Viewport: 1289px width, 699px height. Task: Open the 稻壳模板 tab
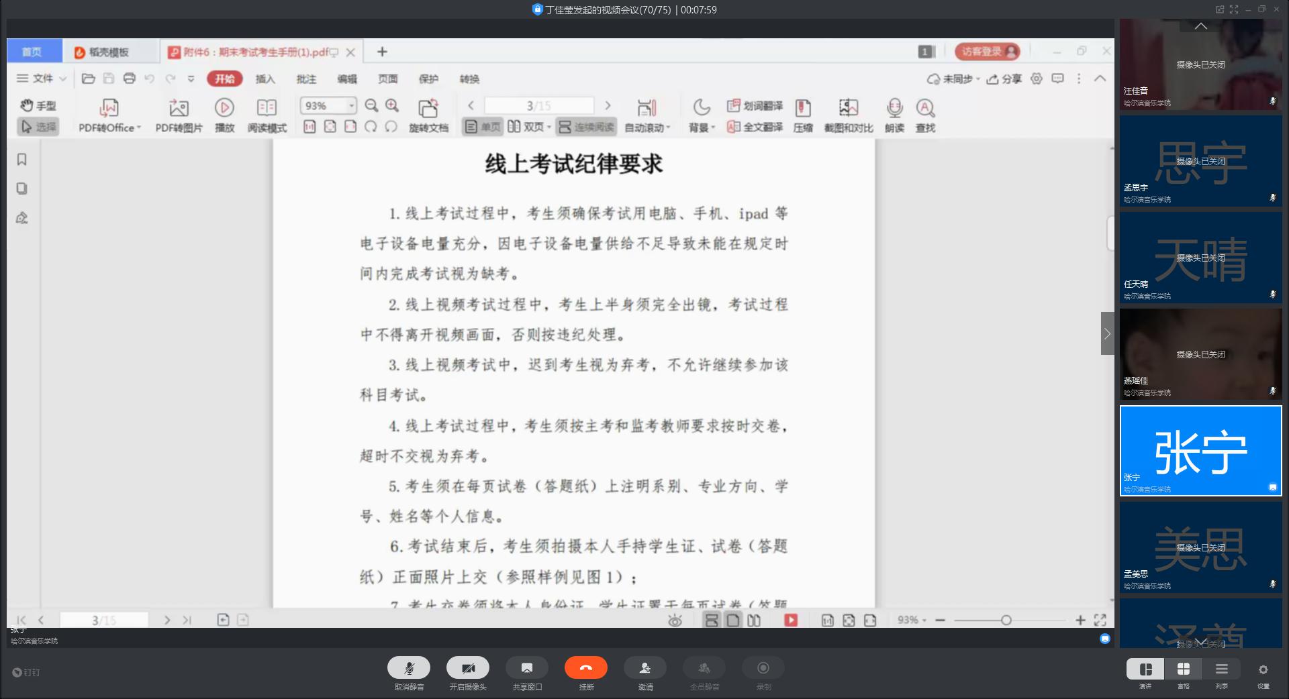pos(108,52)
